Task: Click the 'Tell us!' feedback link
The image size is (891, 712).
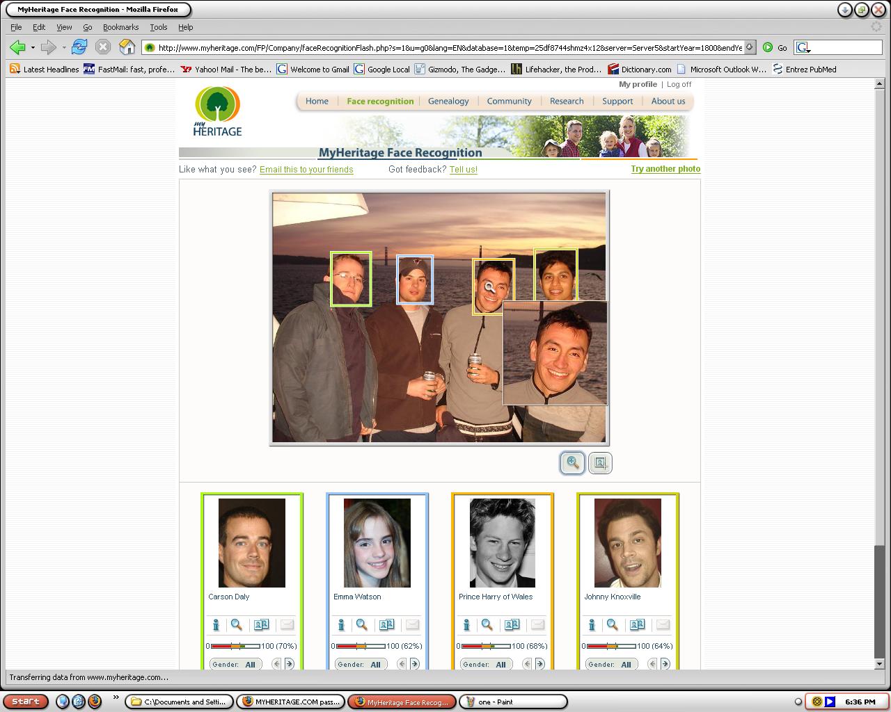Action: click(x=464, y=169)
